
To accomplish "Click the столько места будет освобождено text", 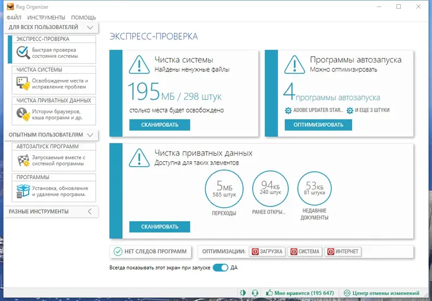I will 177,111.
